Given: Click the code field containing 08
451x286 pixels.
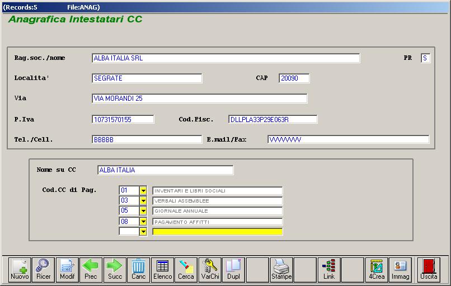Looking at the screenshot, I should [129, 222].
